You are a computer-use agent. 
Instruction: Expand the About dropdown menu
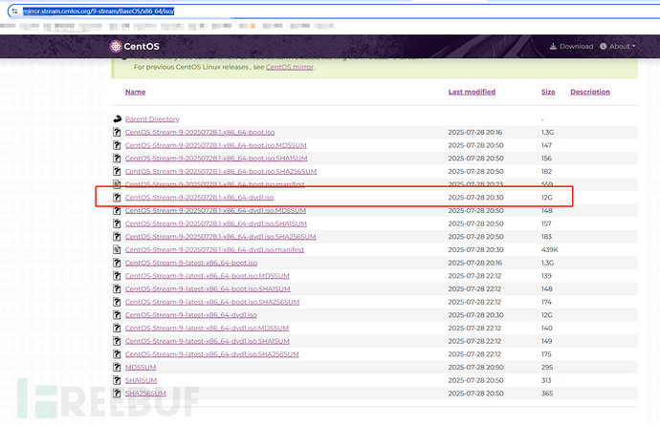pyautogui.click(x=621, y=46)
